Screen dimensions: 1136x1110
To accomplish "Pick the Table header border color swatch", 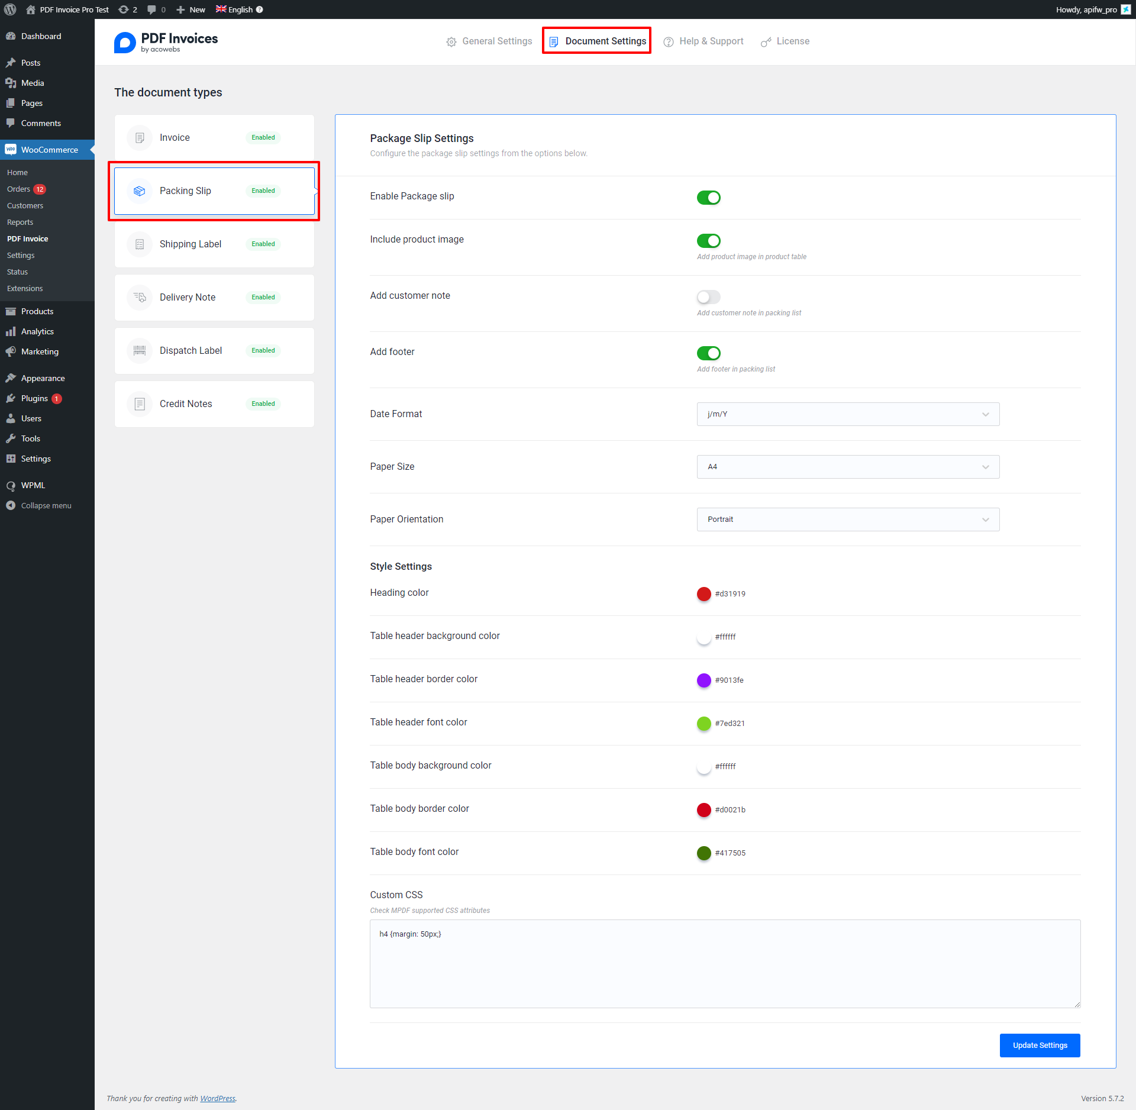I will coord(703,680).
